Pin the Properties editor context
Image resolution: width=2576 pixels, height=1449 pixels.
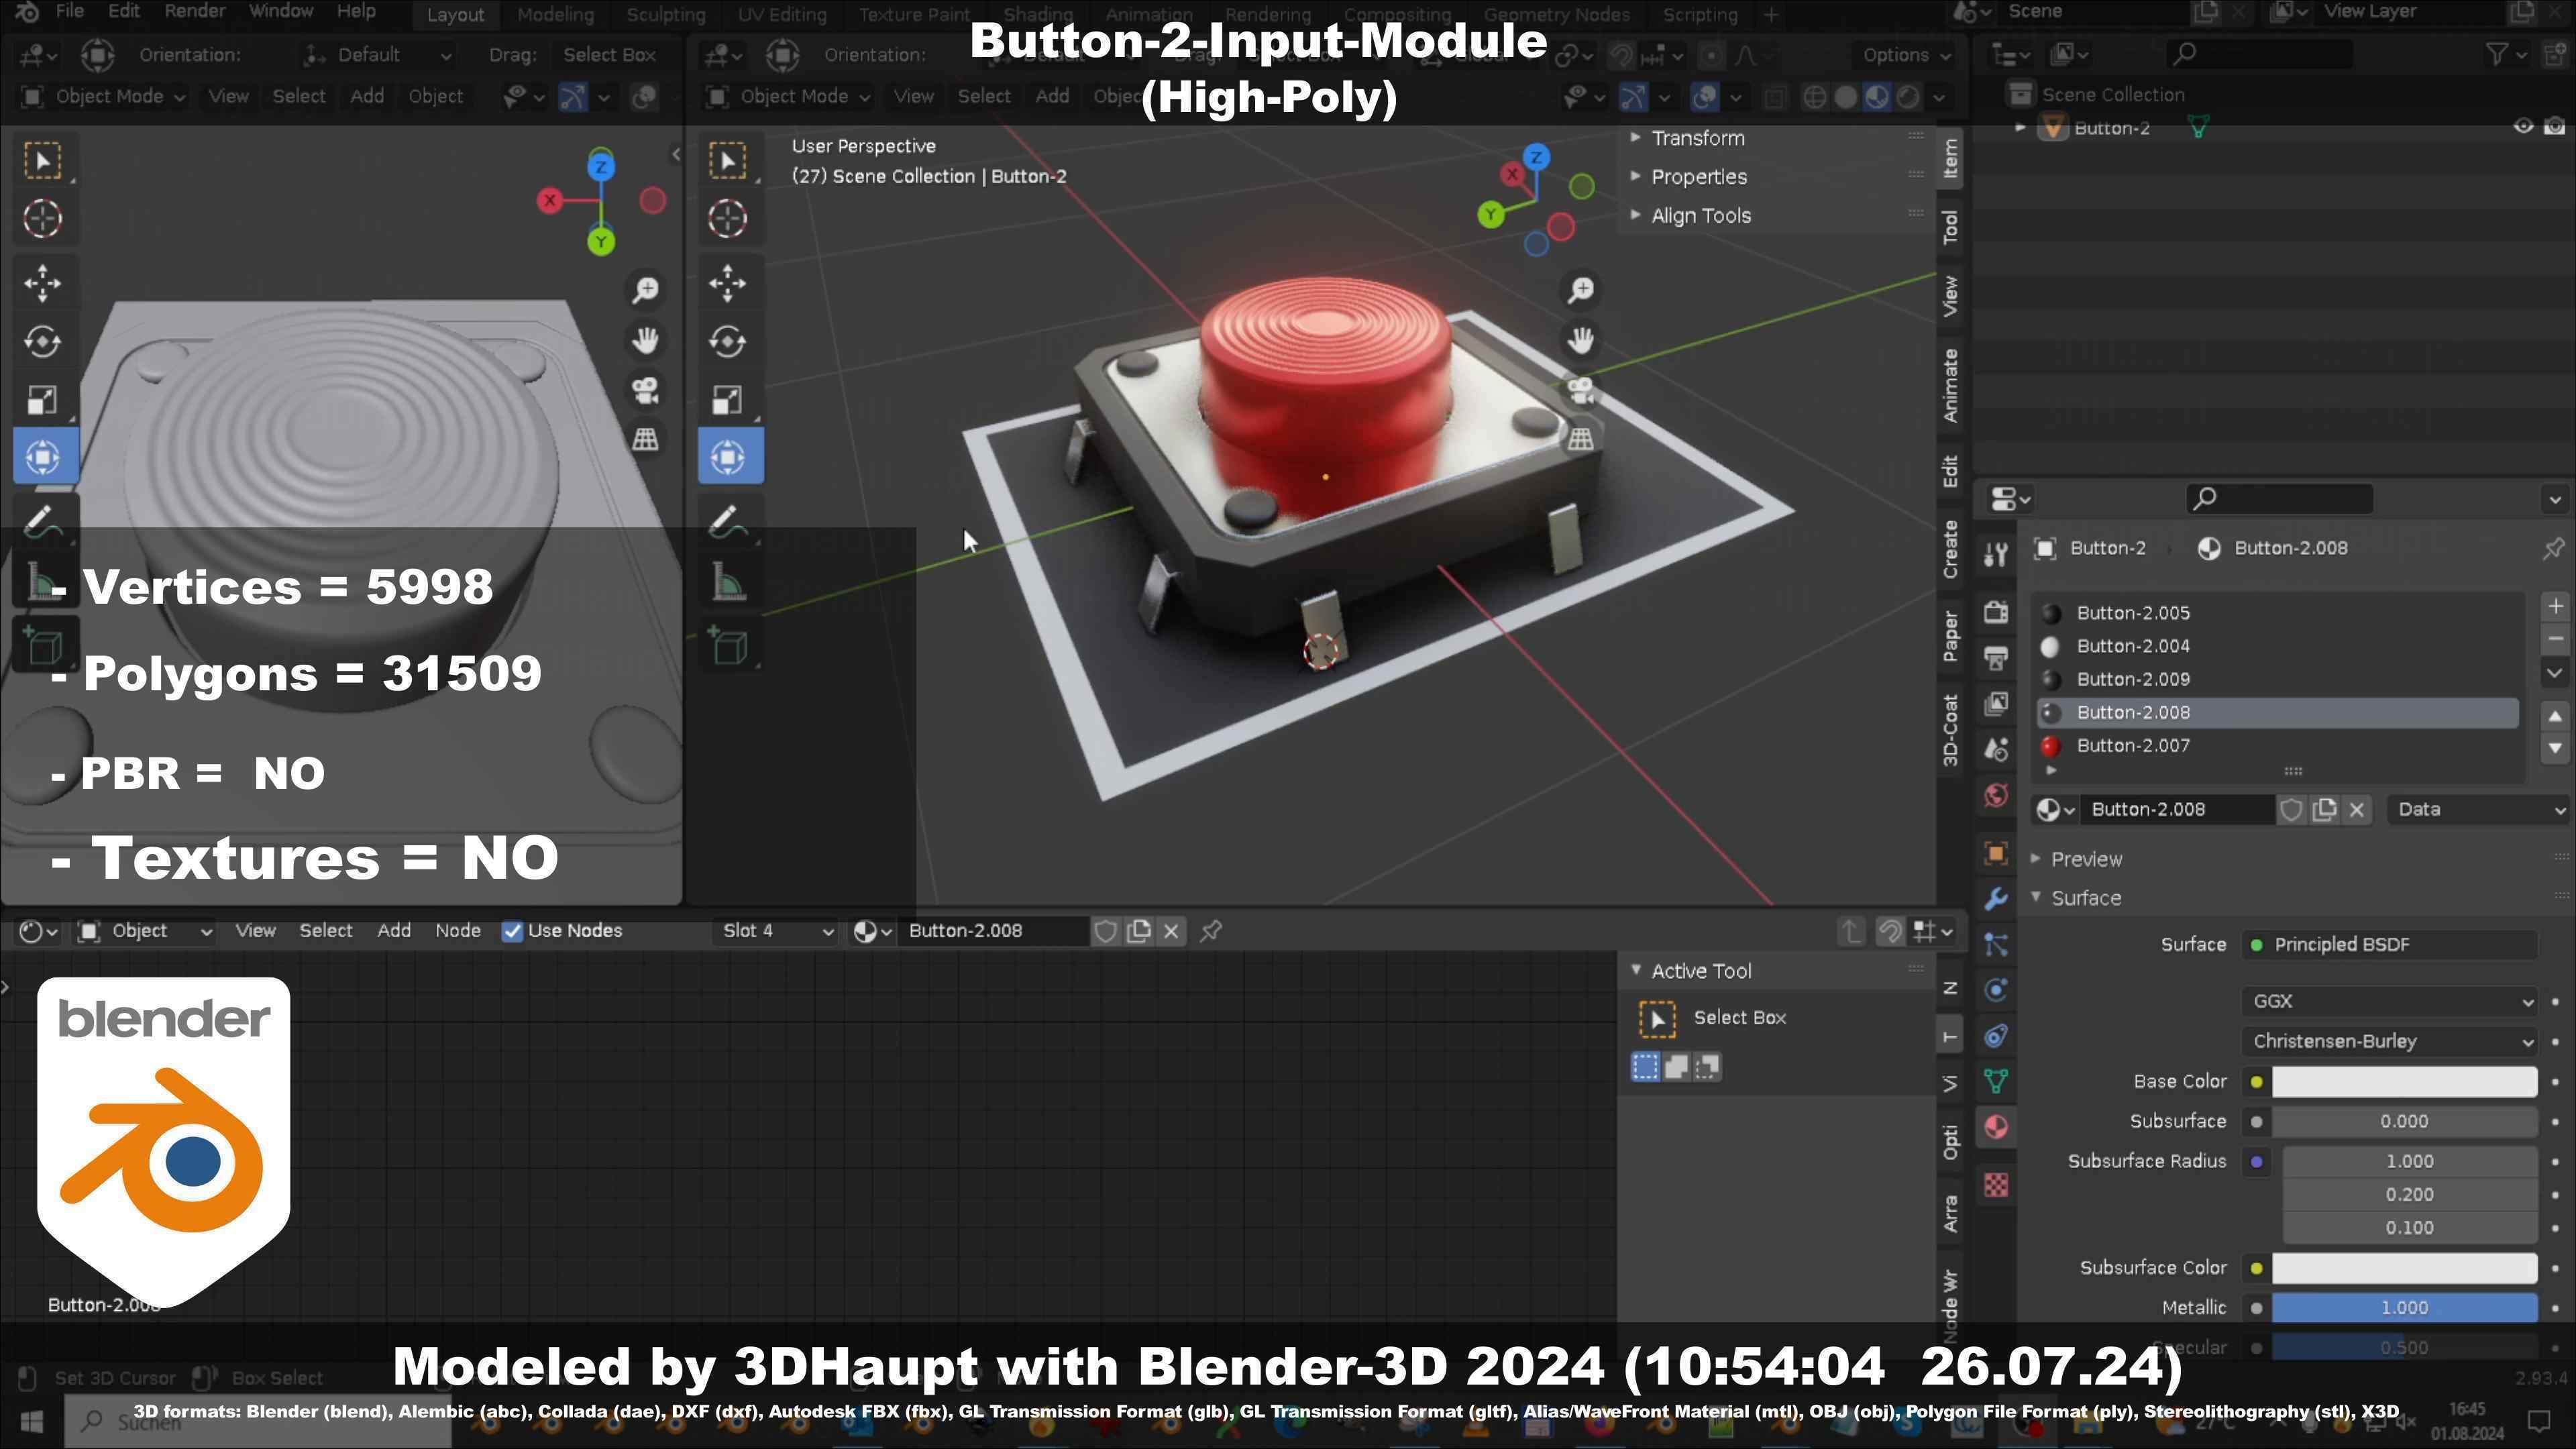click(x=2553, y=548)
